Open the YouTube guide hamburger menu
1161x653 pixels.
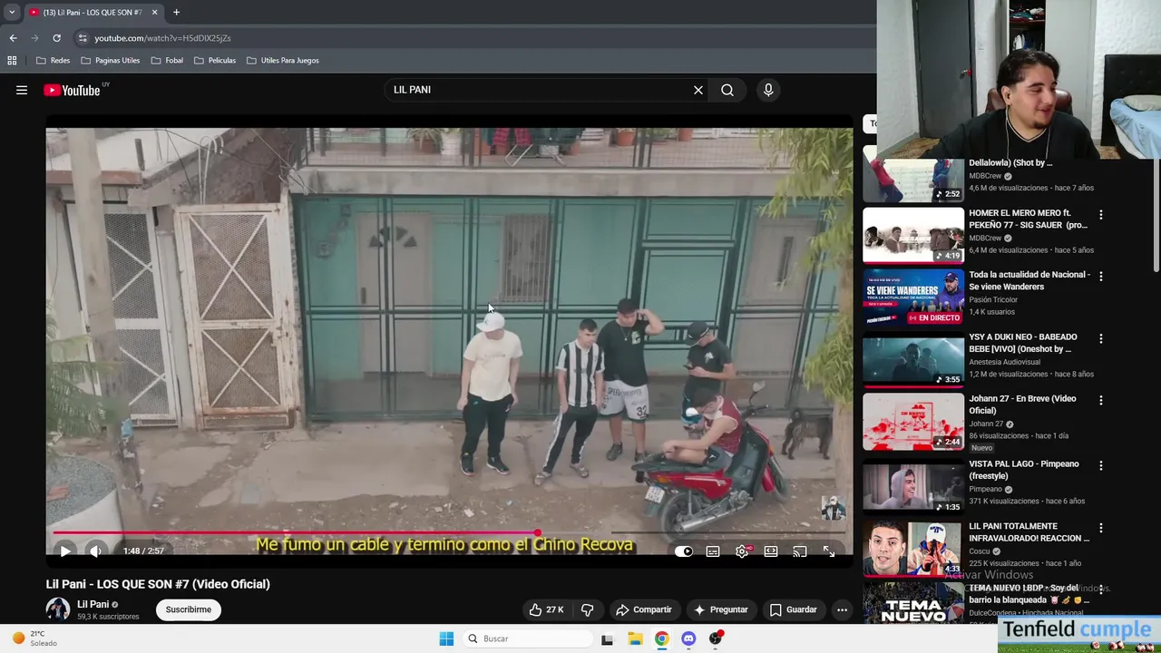pos(22,90)
